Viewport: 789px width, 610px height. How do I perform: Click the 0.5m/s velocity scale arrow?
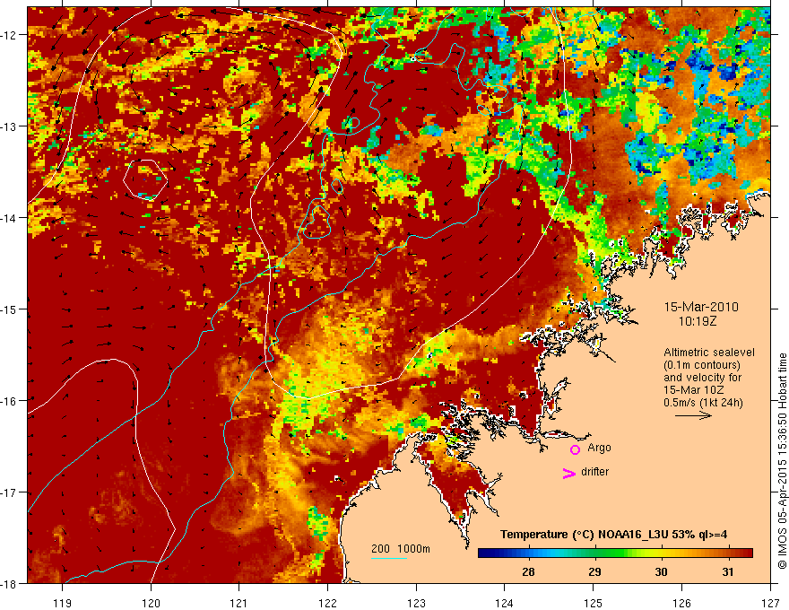click(x=693, y=415)
